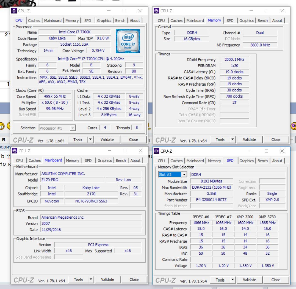
Task: Open About tab in SPD window
Action: tap(277, 161)
